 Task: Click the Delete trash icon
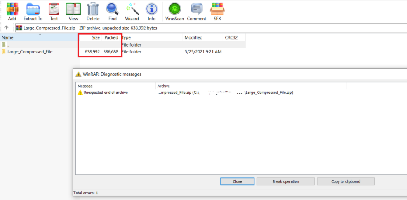point(93,12)
